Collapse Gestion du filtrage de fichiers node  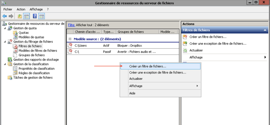point(5,42)
